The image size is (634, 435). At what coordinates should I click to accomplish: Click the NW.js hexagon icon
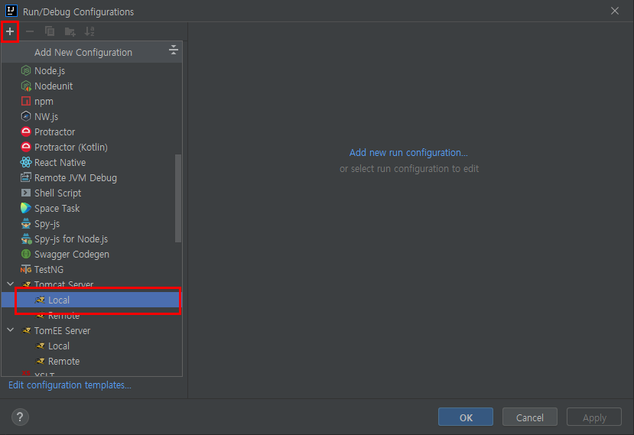(x=26, y=116)
